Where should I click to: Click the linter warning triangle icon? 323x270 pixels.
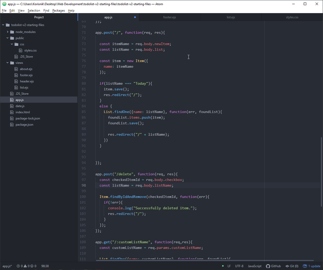click(25, 266)
